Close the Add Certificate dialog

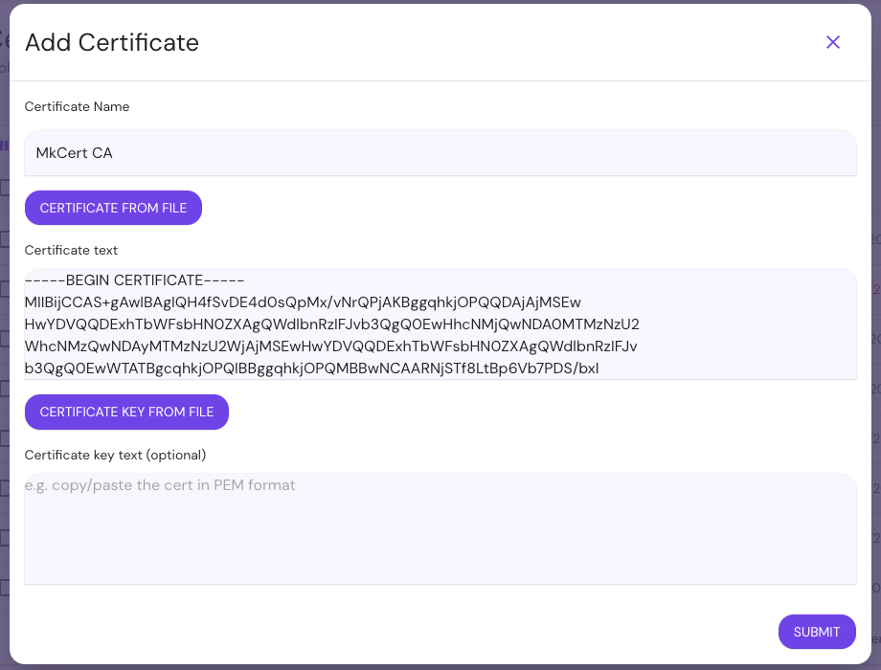833,42
